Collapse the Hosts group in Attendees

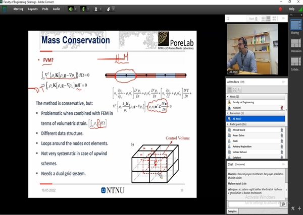[x=227, y=96]
